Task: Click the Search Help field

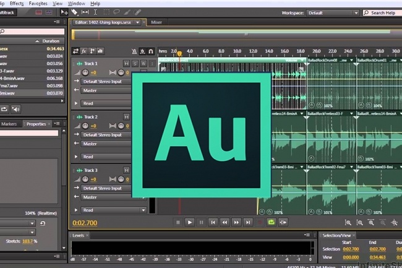Action: [382, 13]
